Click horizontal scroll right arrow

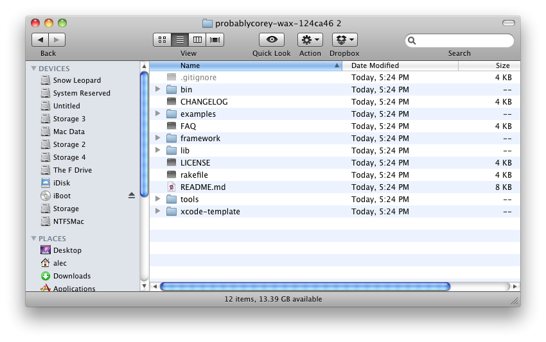515,286
